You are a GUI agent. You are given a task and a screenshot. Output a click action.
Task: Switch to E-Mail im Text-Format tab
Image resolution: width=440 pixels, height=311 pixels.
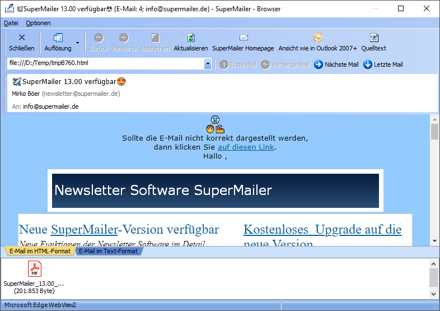(x=108, y=251)
